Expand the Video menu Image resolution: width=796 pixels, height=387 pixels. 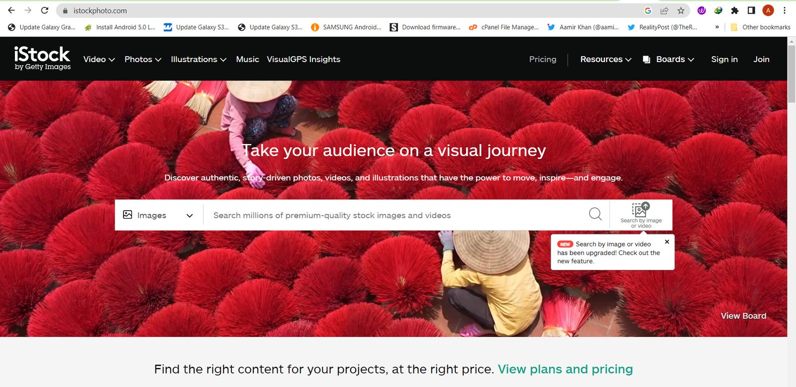coord(99,59)
